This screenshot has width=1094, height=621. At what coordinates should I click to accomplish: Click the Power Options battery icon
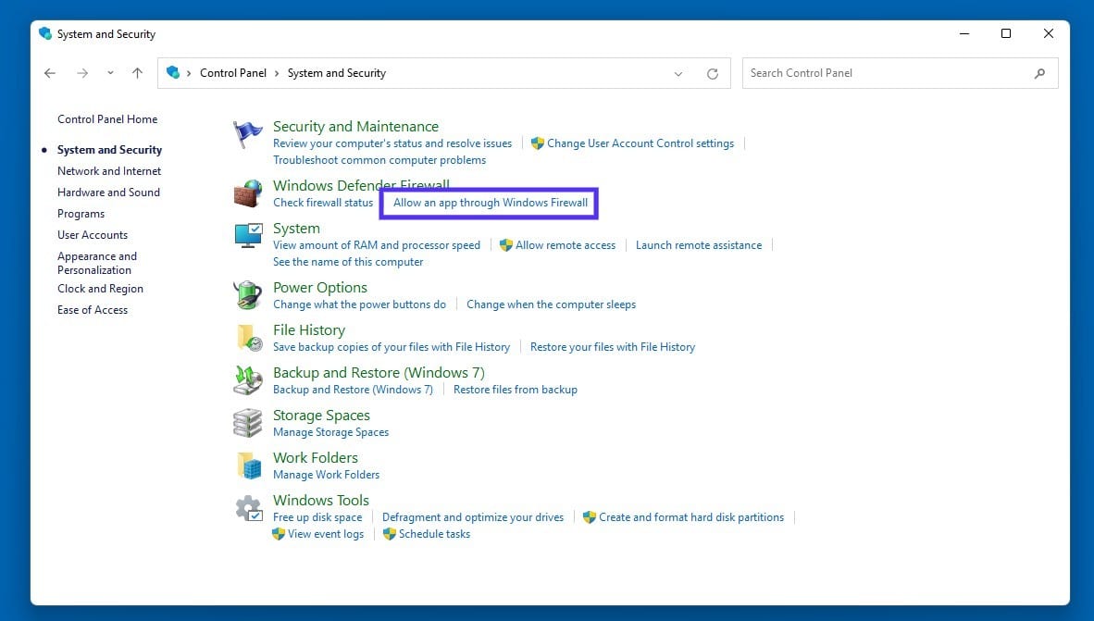[x=247, y=294]
